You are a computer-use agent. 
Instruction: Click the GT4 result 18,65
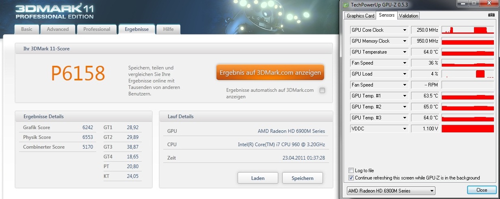(x=132, y=157)
